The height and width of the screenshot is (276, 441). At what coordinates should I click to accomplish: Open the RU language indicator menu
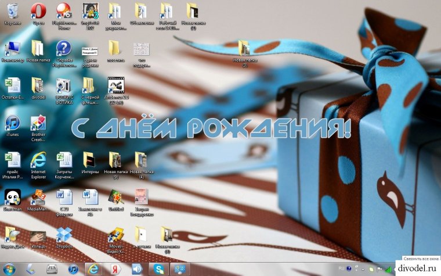point(341,269)
